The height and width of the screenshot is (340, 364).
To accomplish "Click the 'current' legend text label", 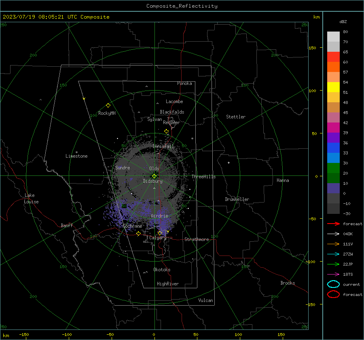I will click(x=351, y=285).
